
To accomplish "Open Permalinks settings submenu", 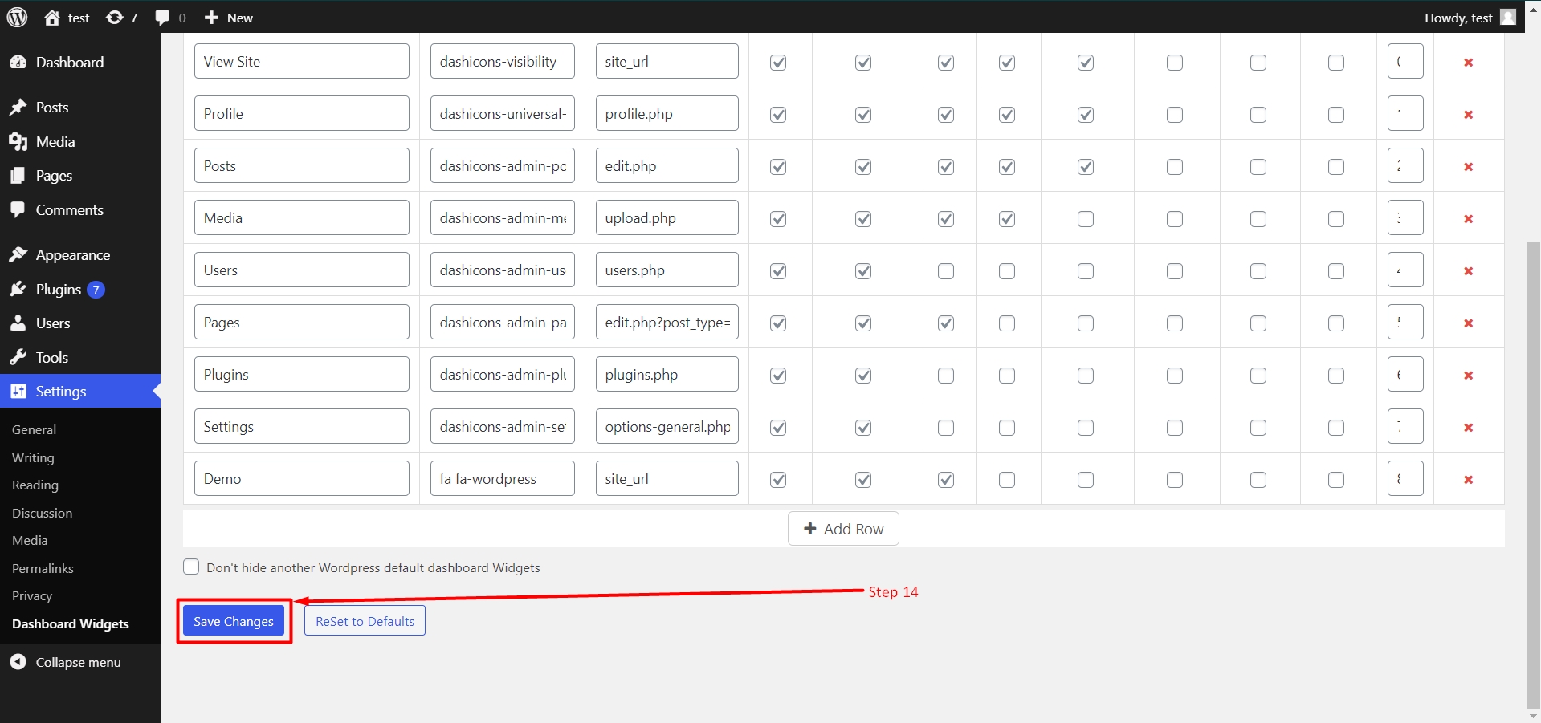I will click(43, 568).
